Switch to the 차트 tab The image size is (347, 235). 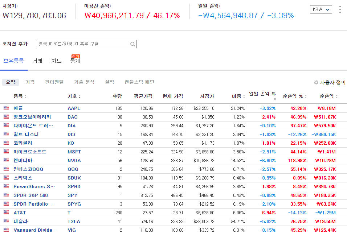[56, 61]
